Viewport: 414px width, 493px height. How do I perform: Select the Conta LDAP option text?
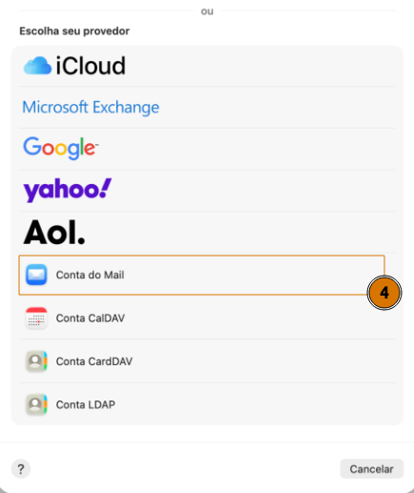coord(86,404)
